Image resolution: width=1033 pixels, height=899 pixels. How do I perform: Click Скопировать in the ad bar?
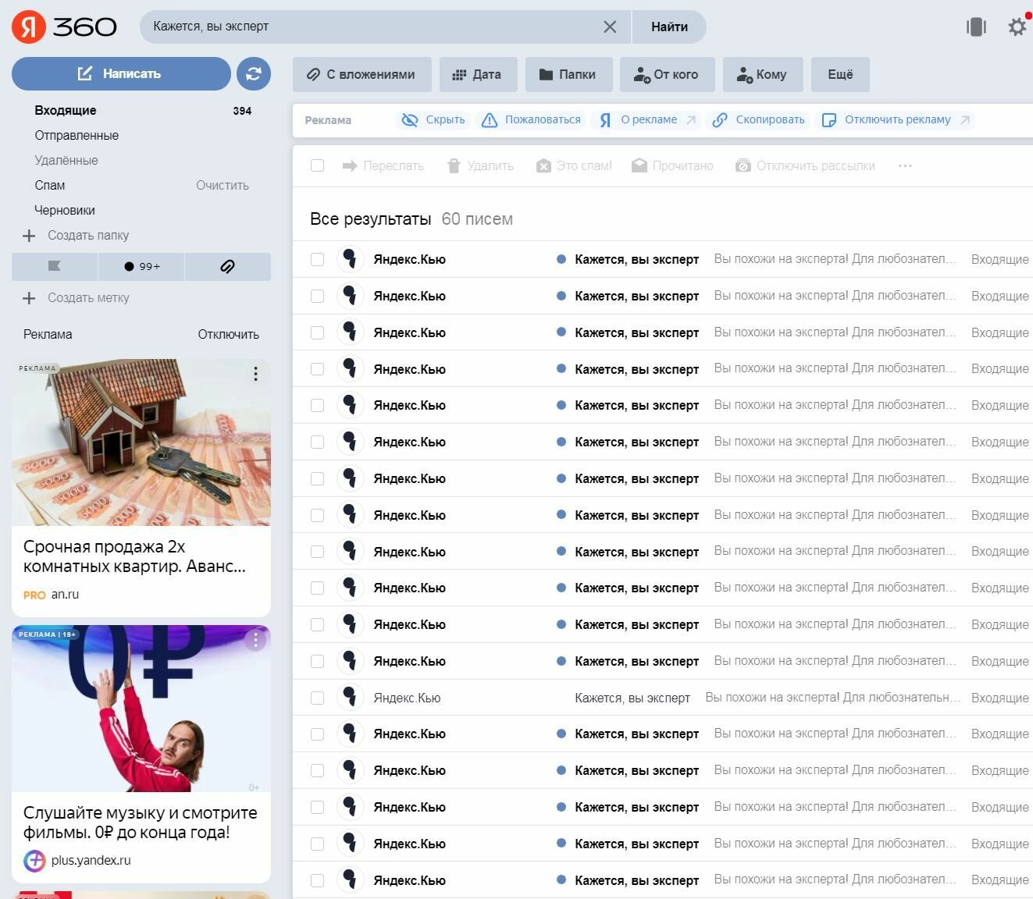click(759, 119)
